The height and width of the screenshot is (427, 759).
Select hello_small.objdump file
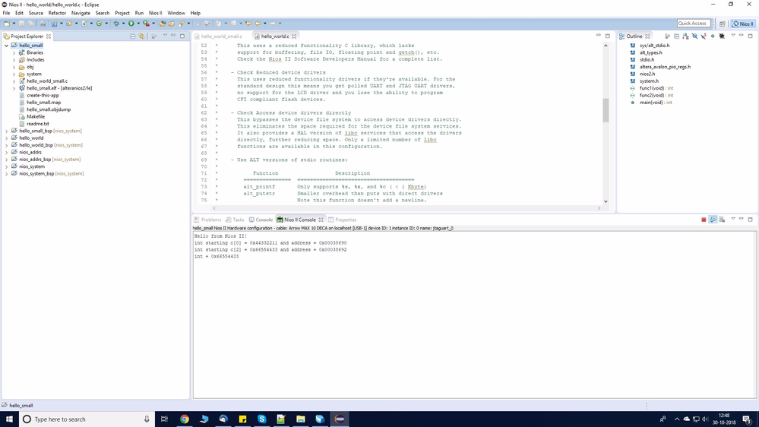pos(49,109)
